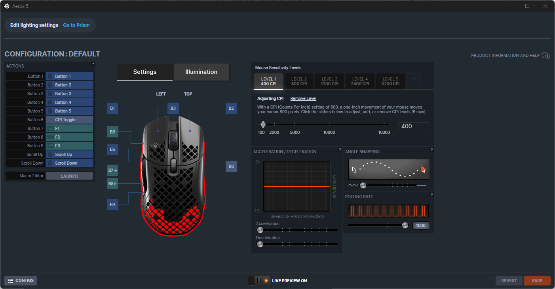Click the angle snapping preview image
Viewport: 555px width, 289px height.
tap(389, 169)
